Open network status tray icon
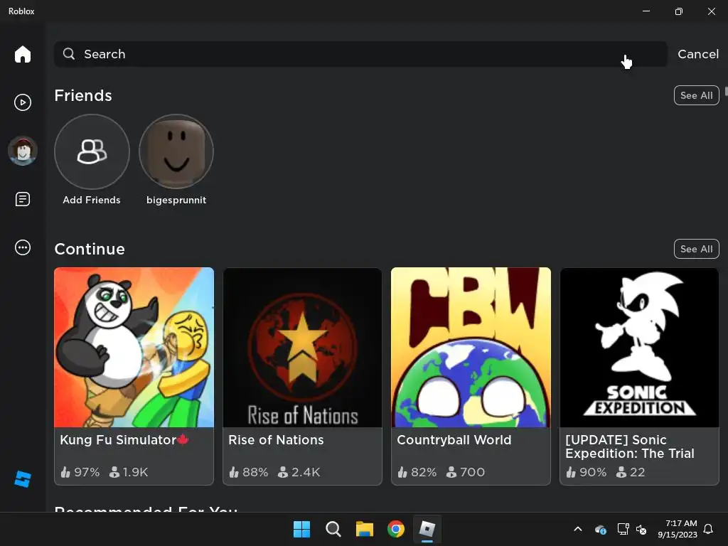The width and height of the screenshot is (728, 546). (623, 529)
